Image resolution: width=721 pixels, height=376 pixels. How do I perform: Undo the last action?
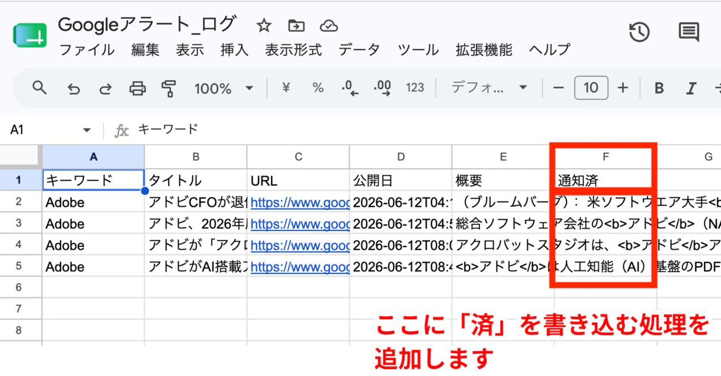(73, 88)
